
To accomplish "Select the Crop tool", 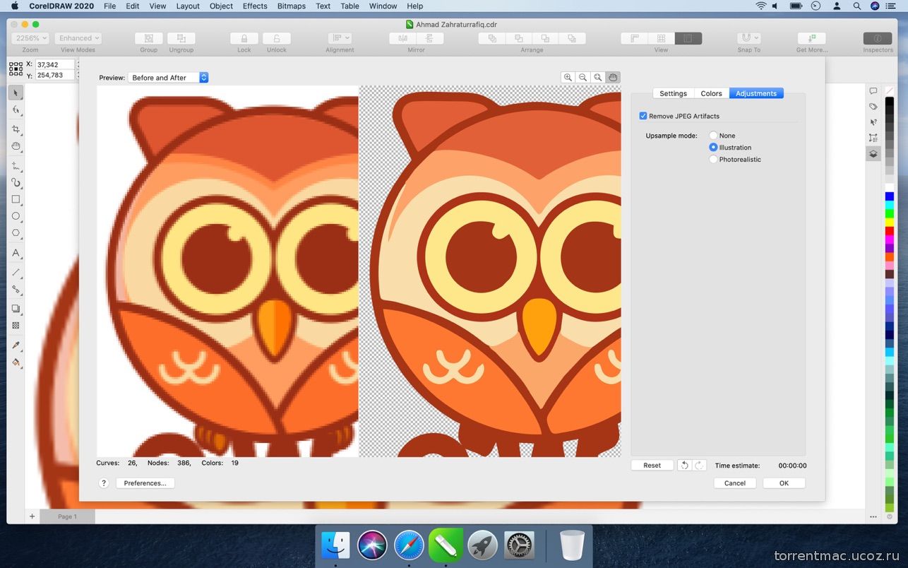I will coord(16,129).
